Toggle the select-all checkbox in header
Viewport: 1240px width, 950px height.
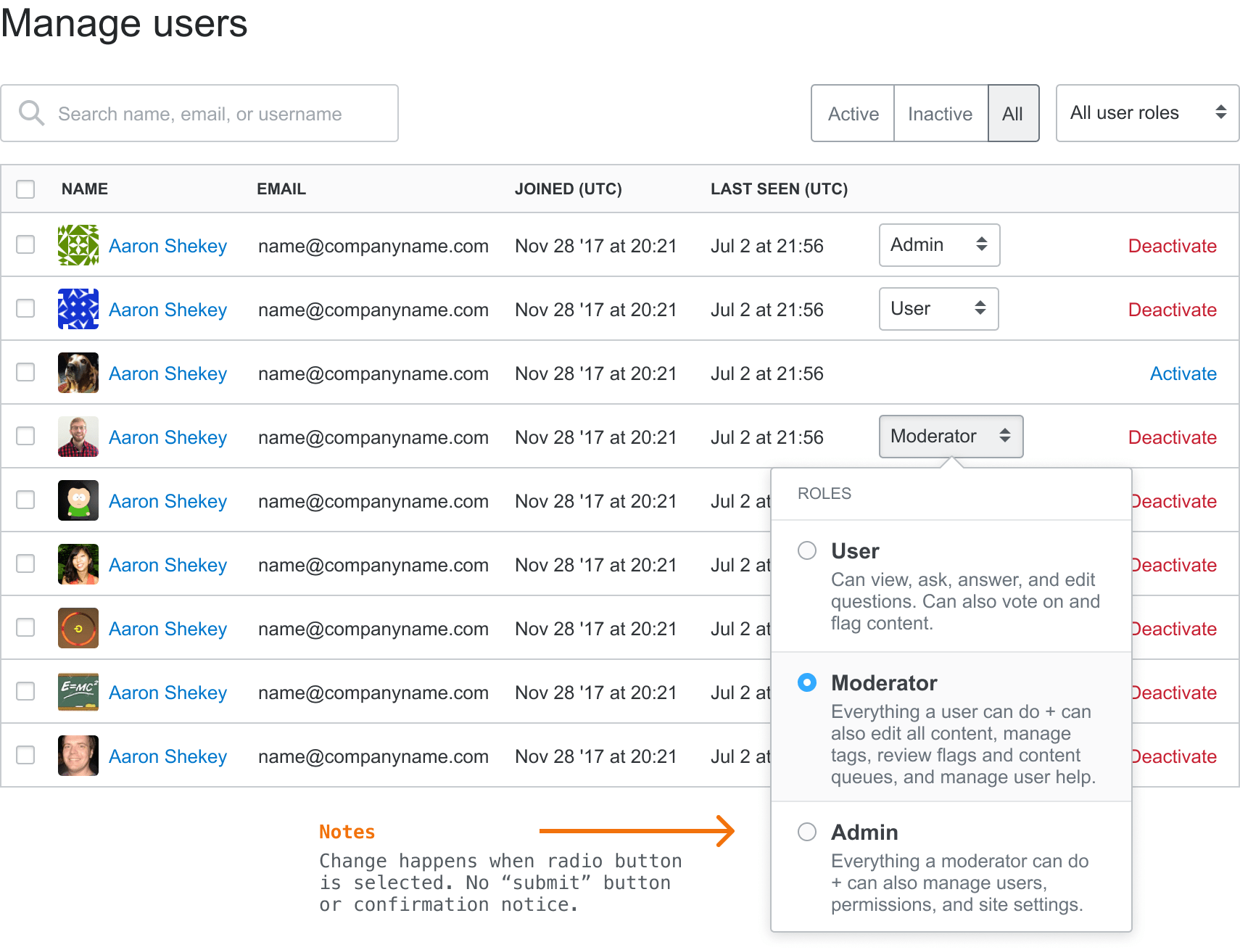point(25,189)
